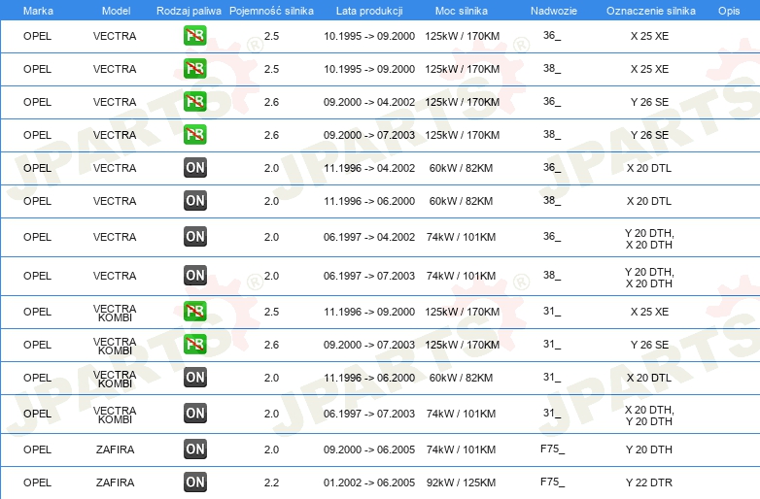The height and width of the screenshot is (499, 760).
Task: Click the Model column header
Action: [x=116, y=11]
